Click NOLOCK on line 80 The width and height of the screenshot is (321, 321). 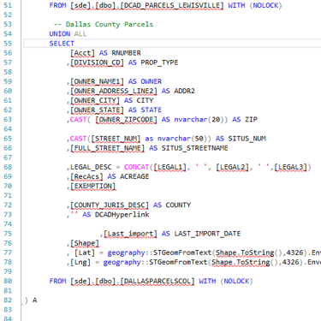pos(236,282)
